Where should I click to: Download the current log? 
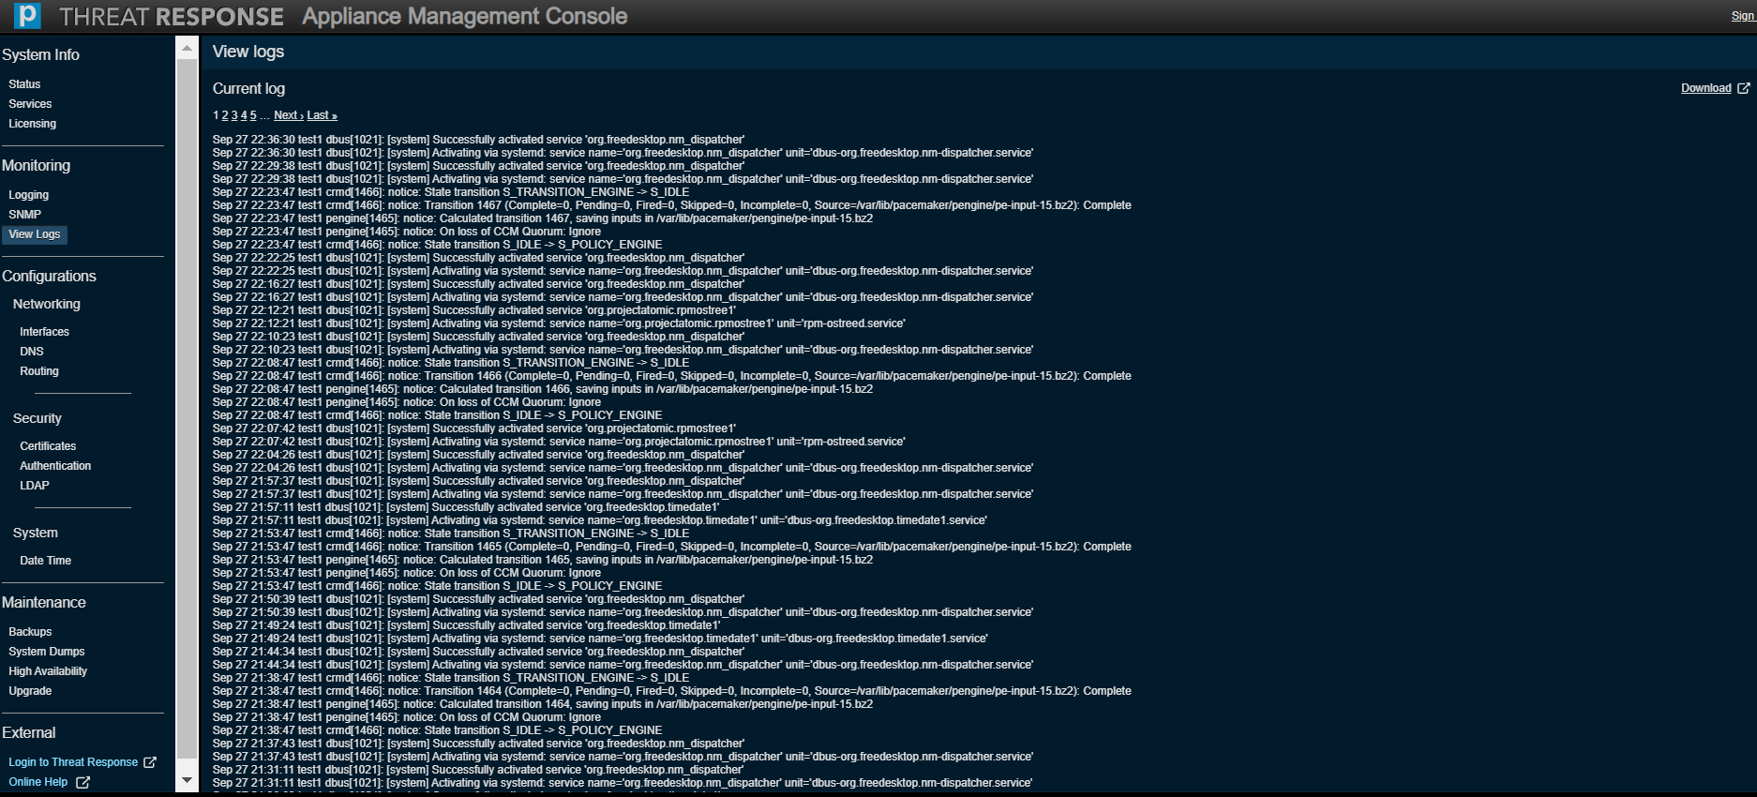click(1705, 88)
